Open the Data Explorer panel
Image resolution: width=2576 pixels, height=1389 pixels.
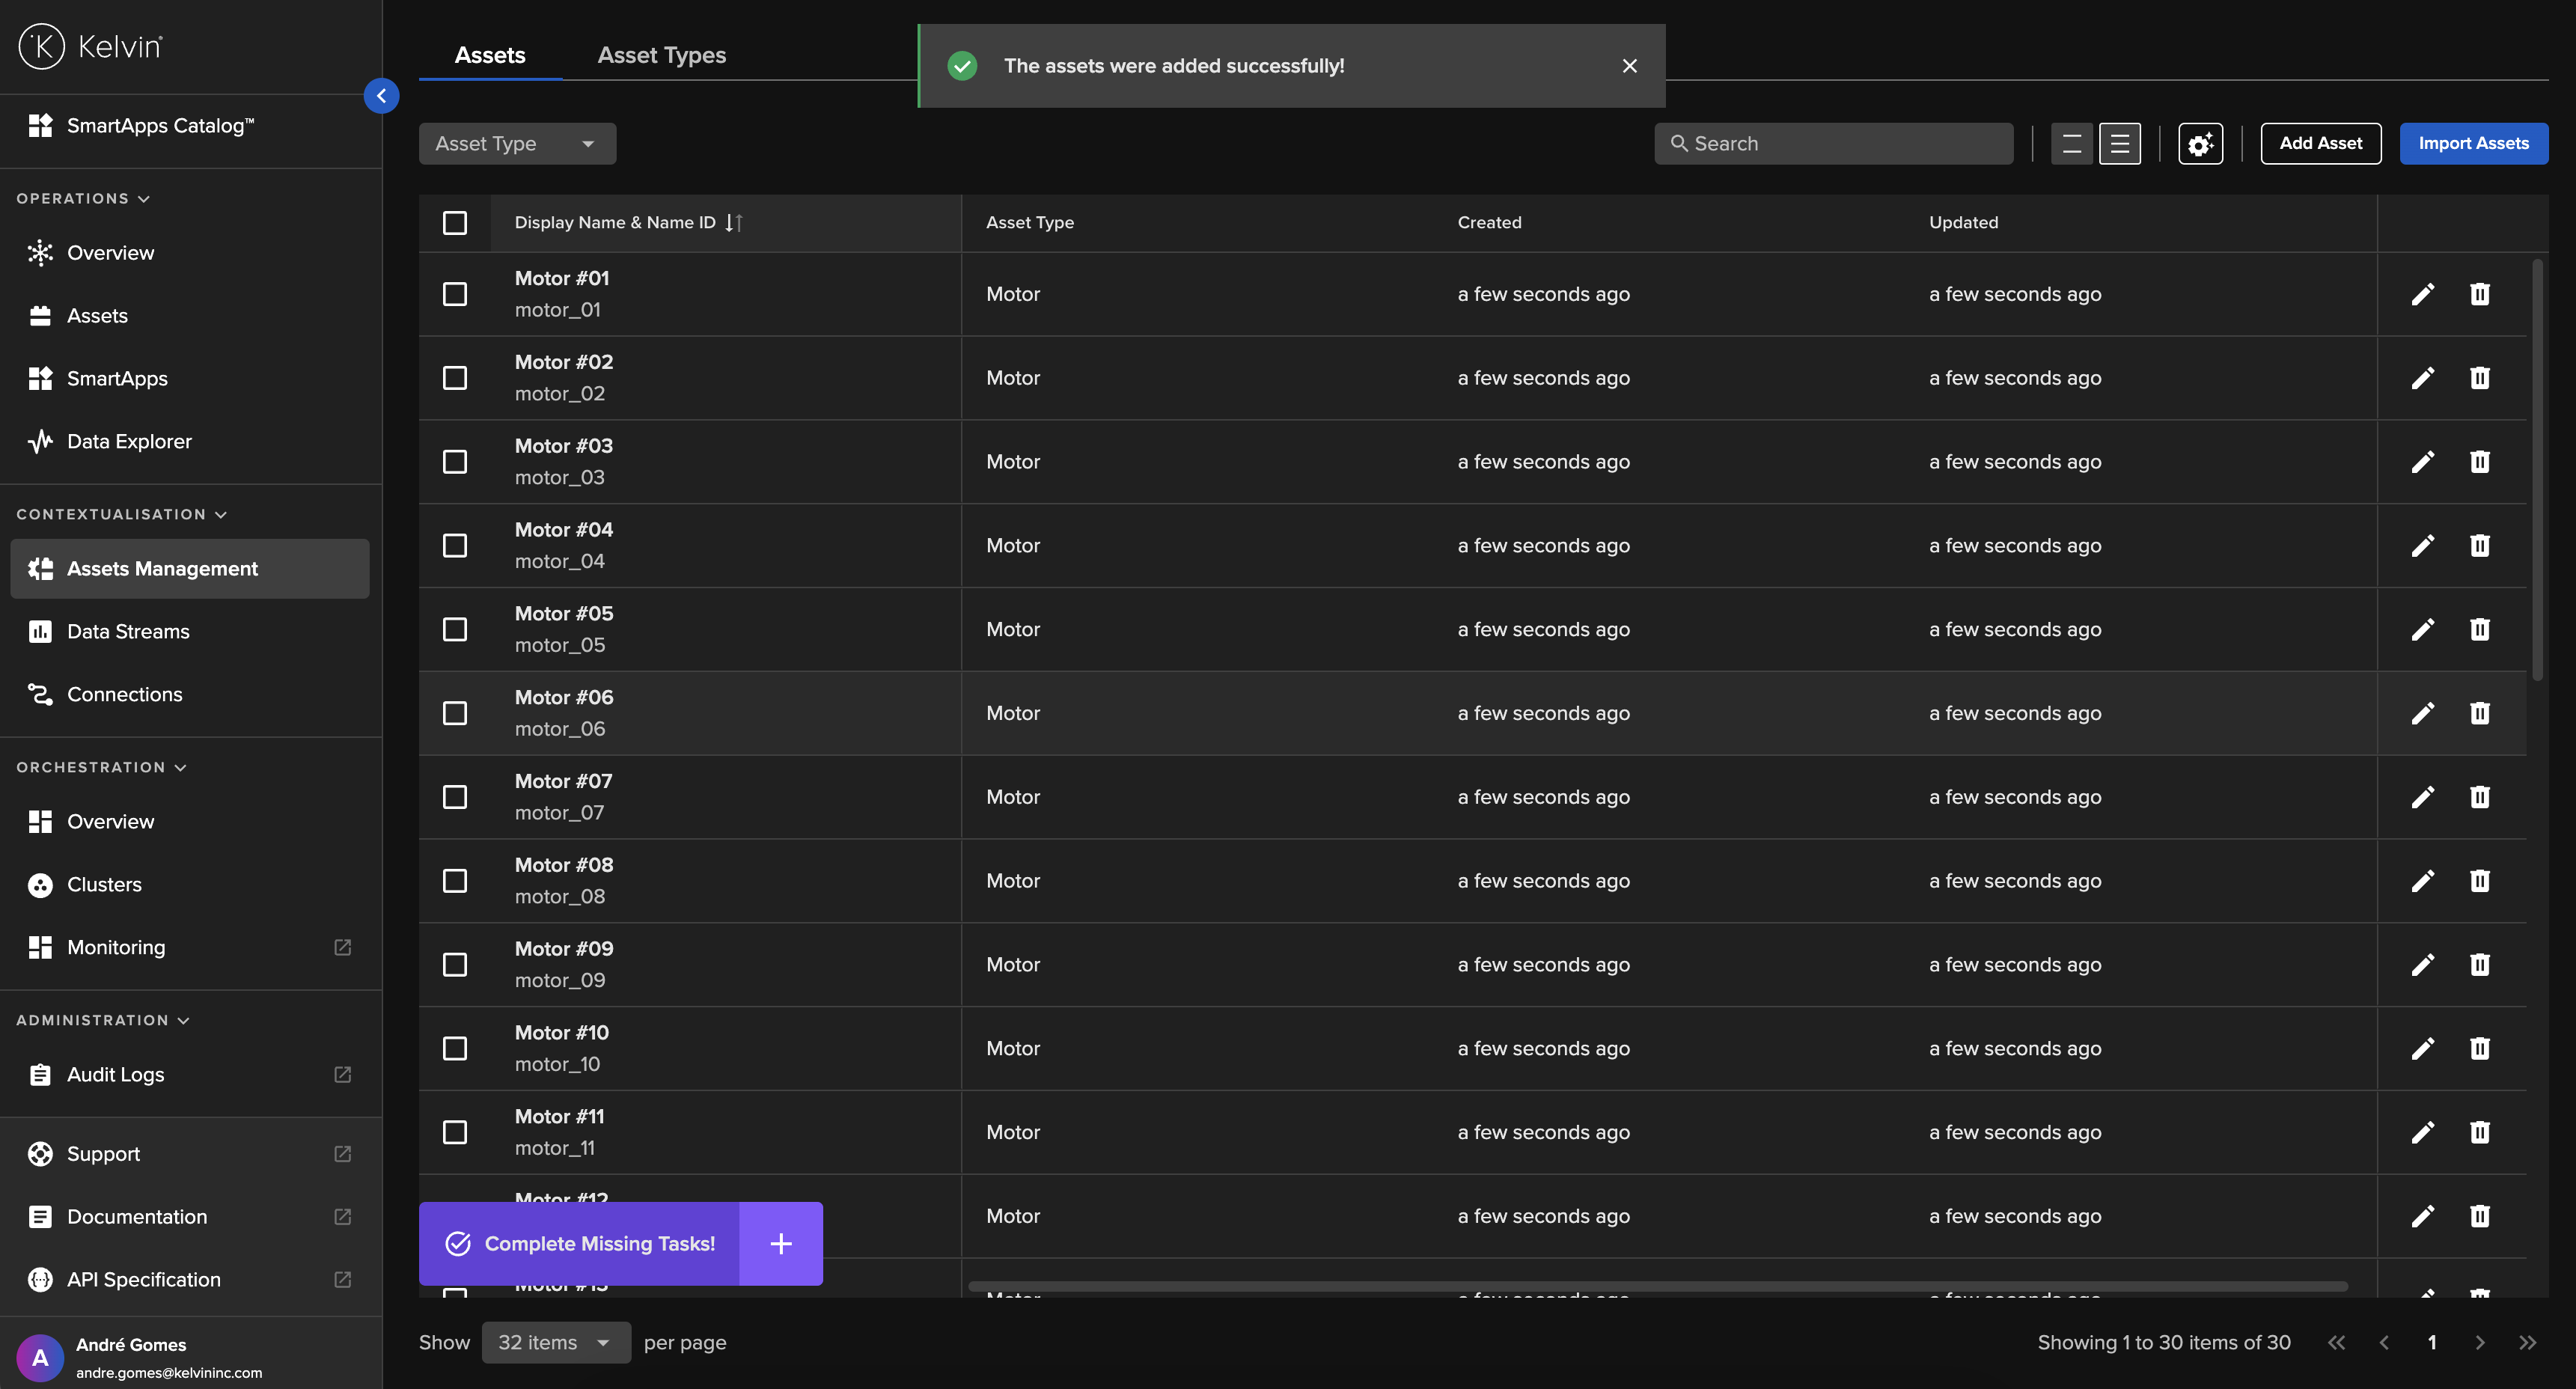click(x=129, y=440)
